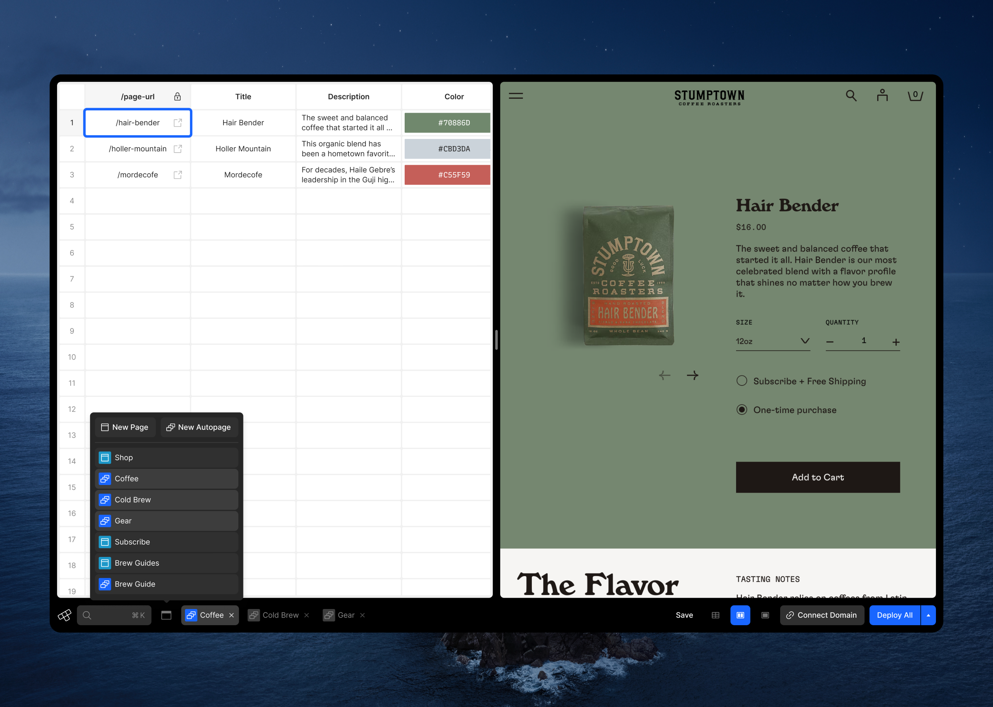The height and width of the screenshot is (707, 993).
Task: Open the Gear autopage entry
Action: (x=166, y=521)
